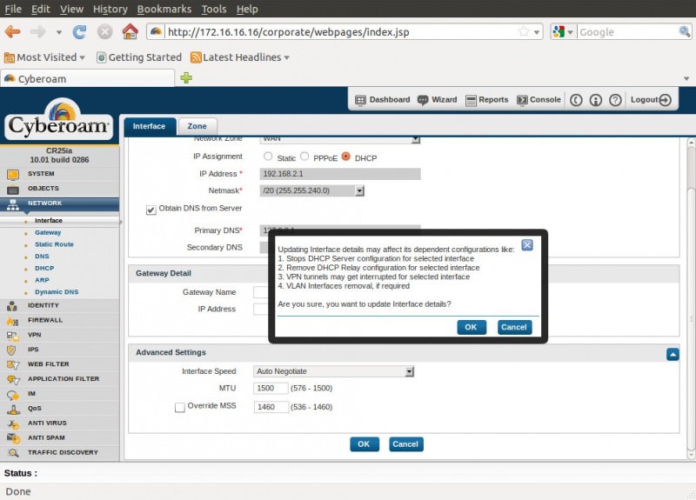Click the info circle icon in toolbar

596,100
